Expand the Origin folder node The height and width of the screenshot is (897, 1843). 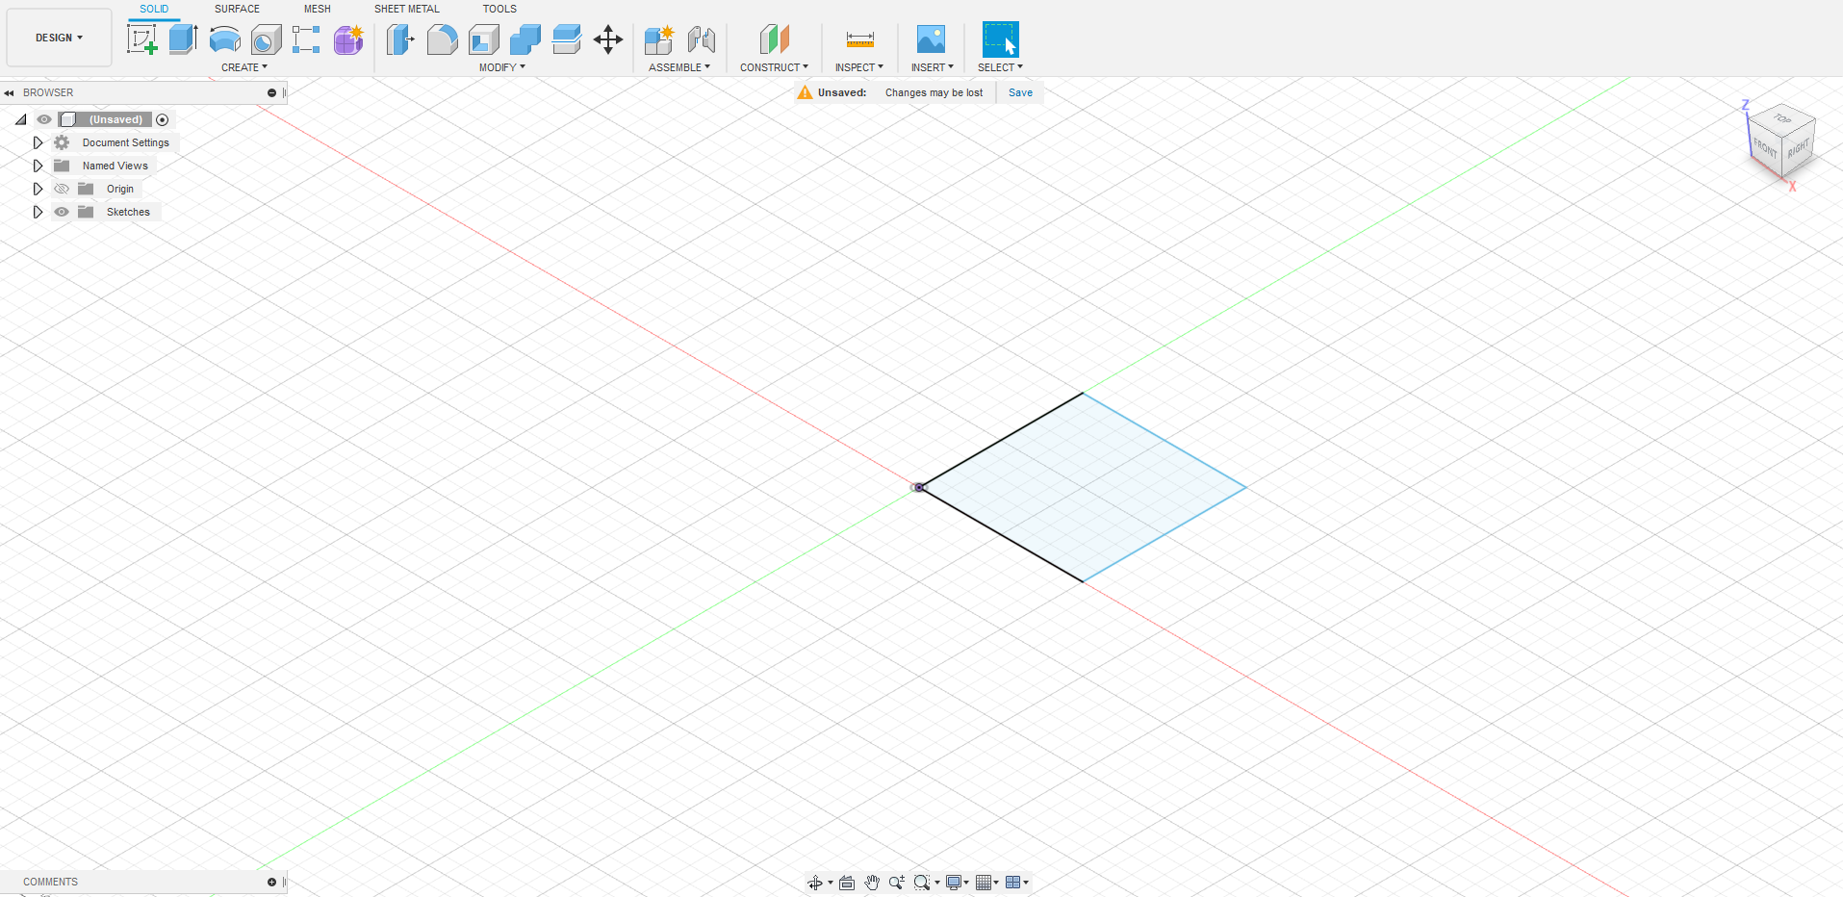click(x=38, y=189)
